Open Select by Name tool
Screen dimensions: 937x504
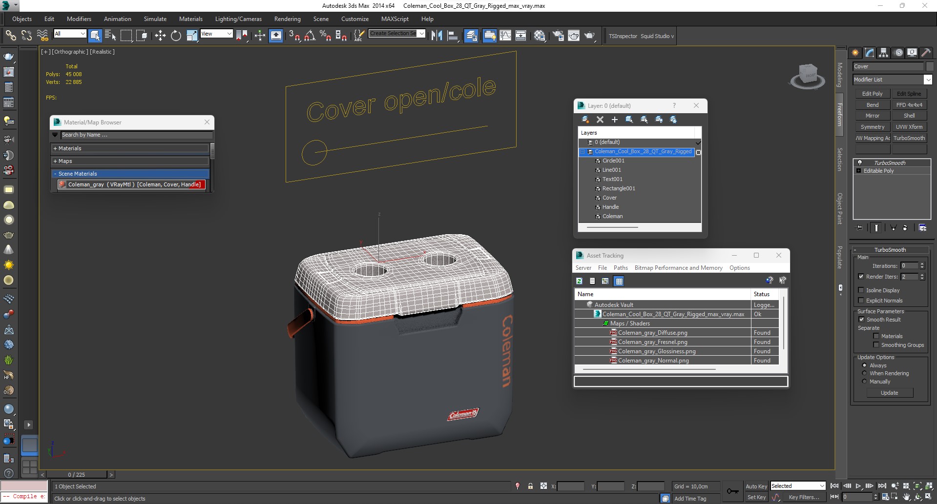tap(110, 36)
